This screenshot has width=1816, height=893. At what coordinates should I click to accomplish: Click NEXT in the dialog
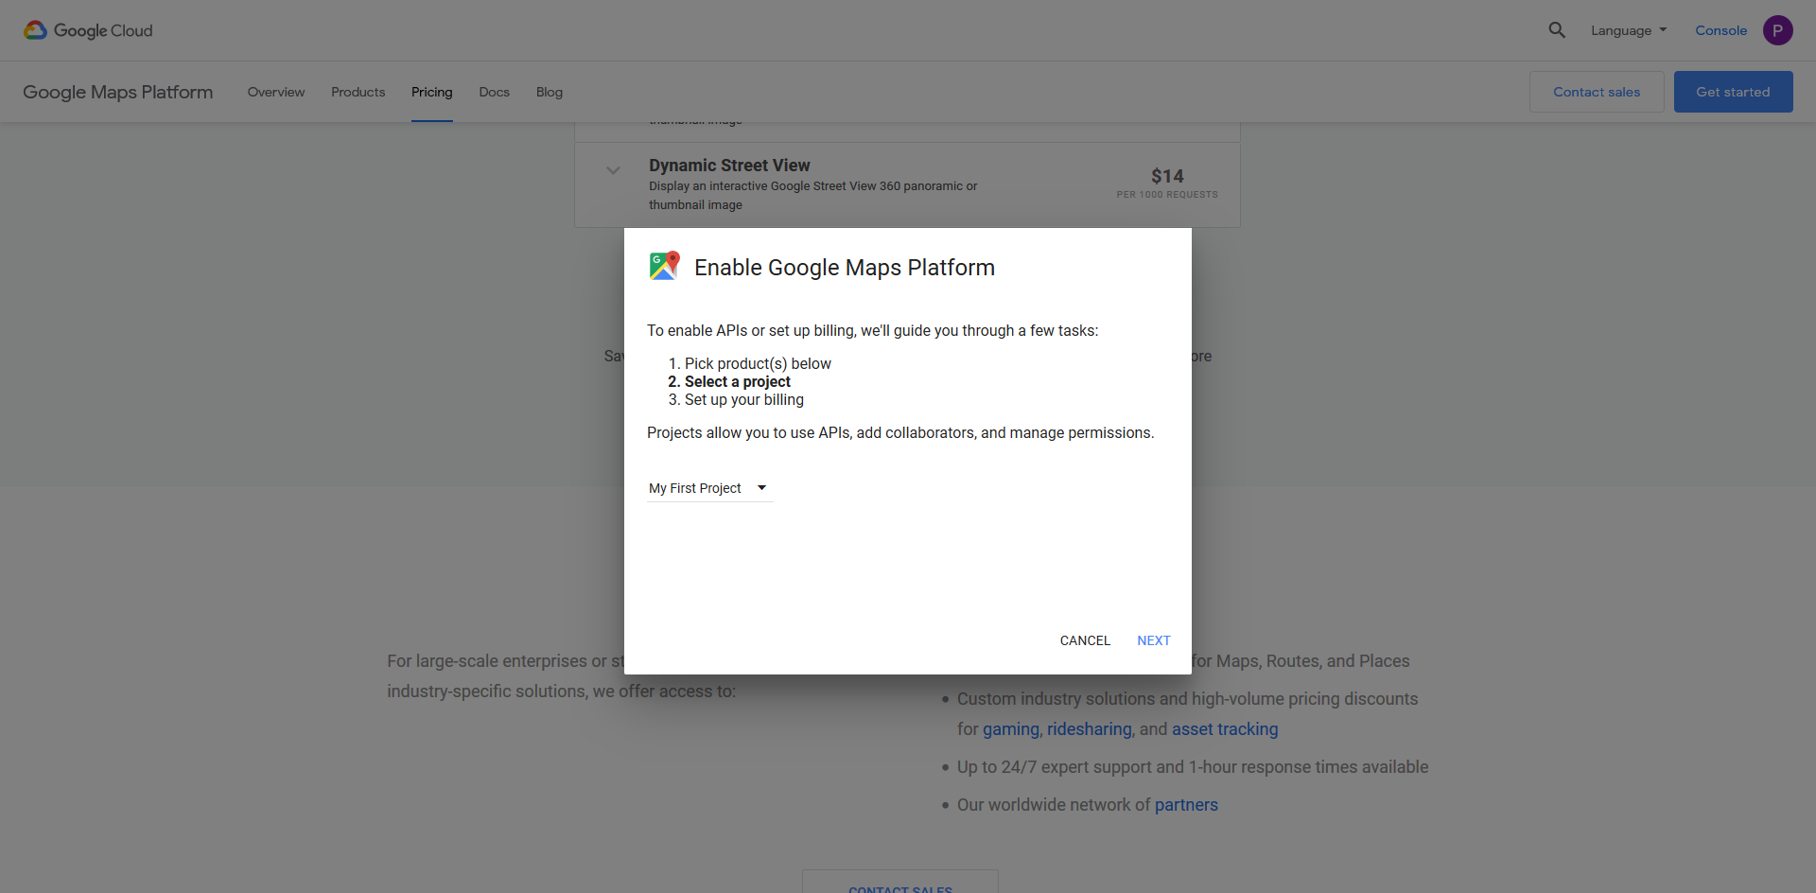tap(1154, 640)
